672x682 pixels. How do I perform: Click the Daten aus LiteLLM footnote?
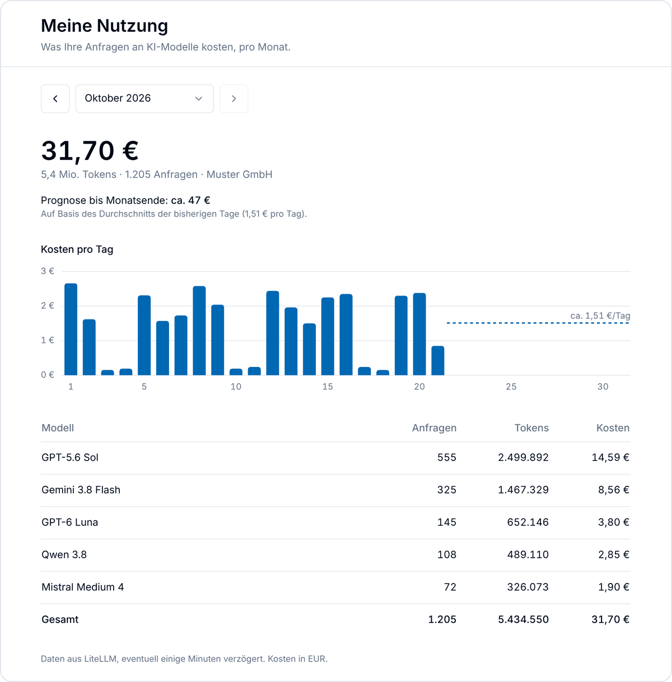[184, 659]
